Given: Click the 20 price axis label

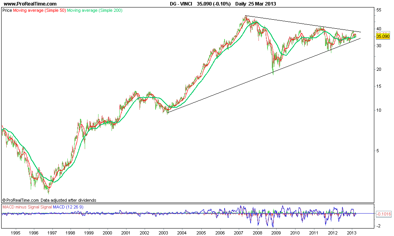Looking at the screenshot, I should 379,70.
